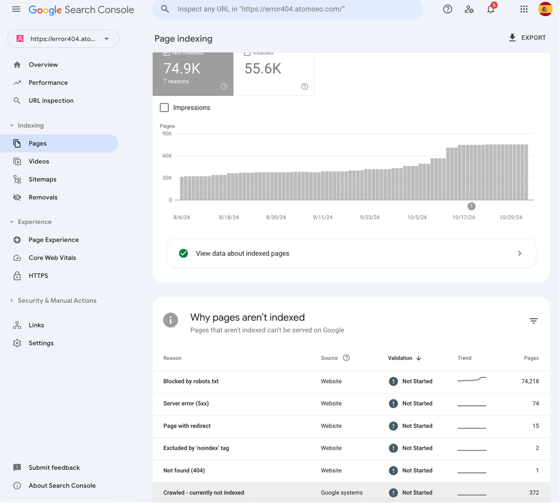Open the Google apps grid

(524, 9)
